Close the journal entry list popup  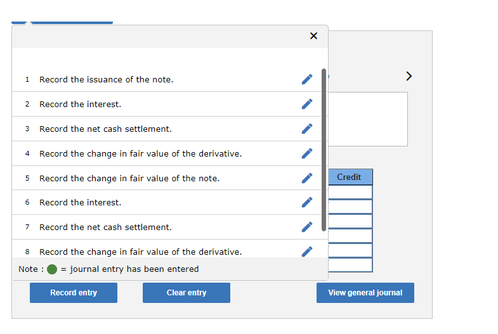[313, 36]
